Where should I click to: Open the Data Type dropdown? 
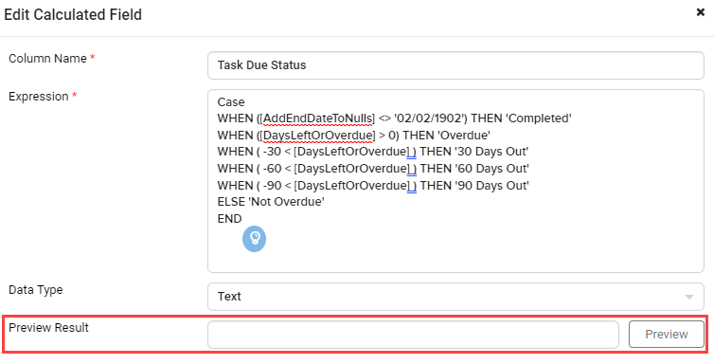point(455,297)
